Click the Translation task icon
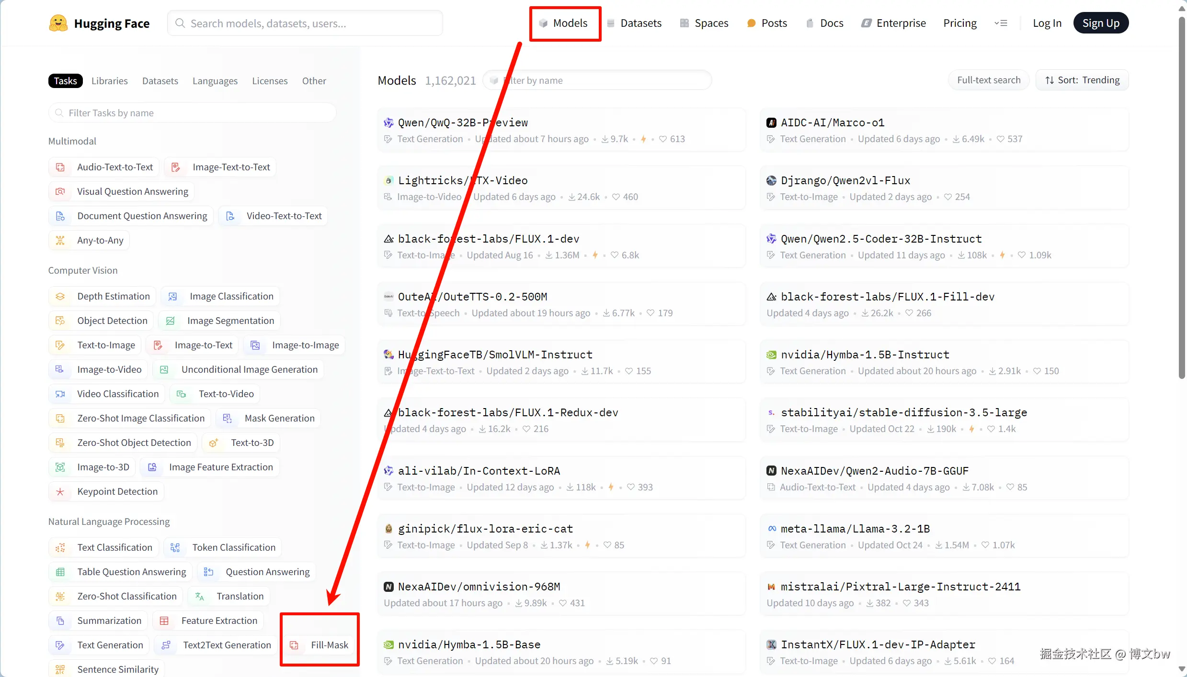Image resolution: width=1187 pixels, height=677 pixels. point(200,596)
